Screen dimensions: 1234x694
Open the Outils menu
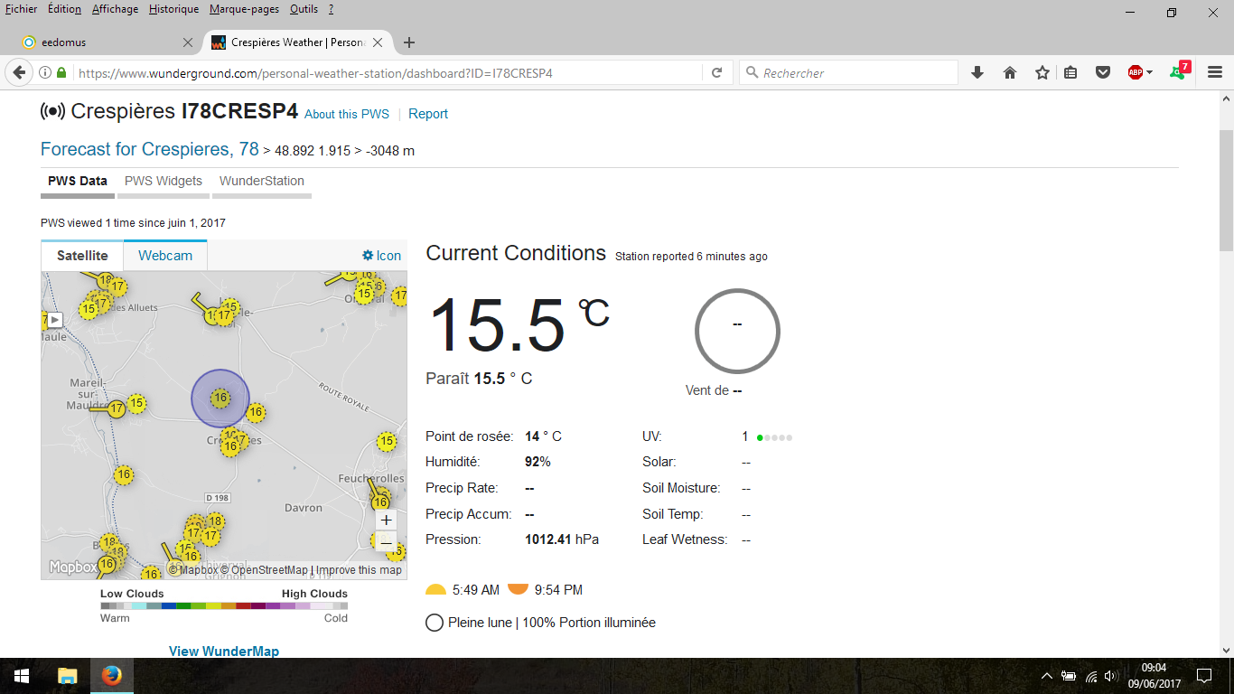[x=304, y=9]
